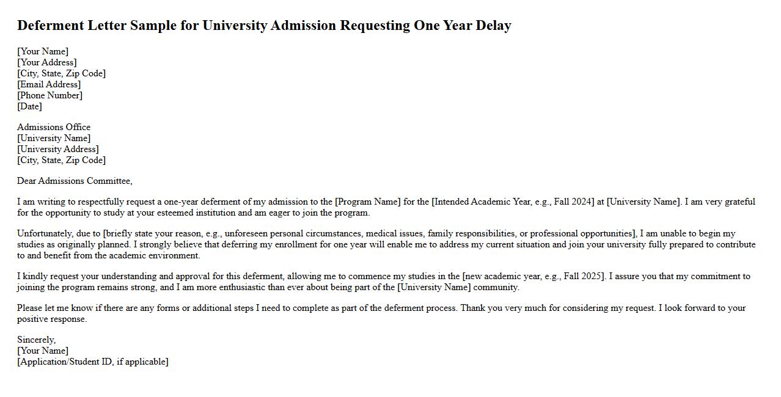Click the [Program Name] placeholder
This screenshot has width=781, height=397.
pos(368,202)
